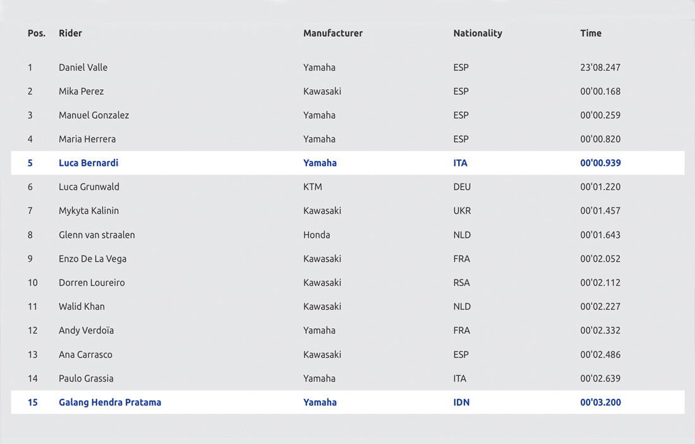
Task: Click the Time column header
Action: (x=590, y=34)
